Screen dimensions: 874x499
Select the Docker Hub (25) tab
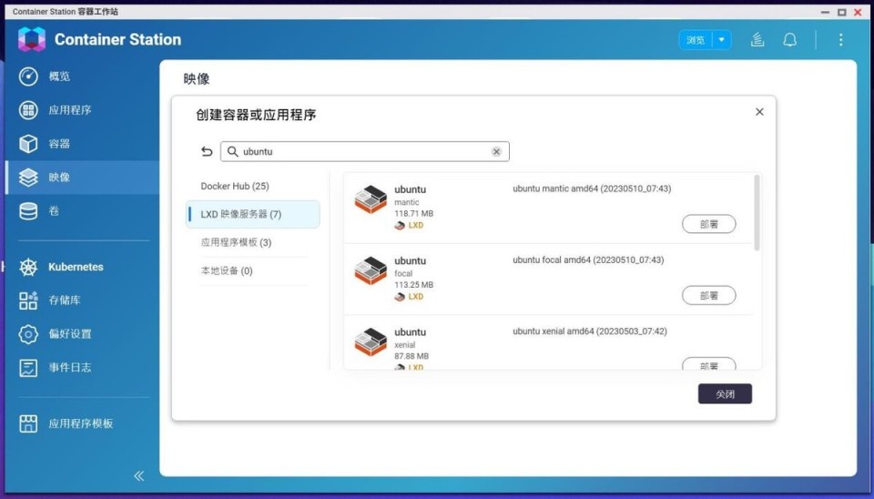click(x=235, y=187)
